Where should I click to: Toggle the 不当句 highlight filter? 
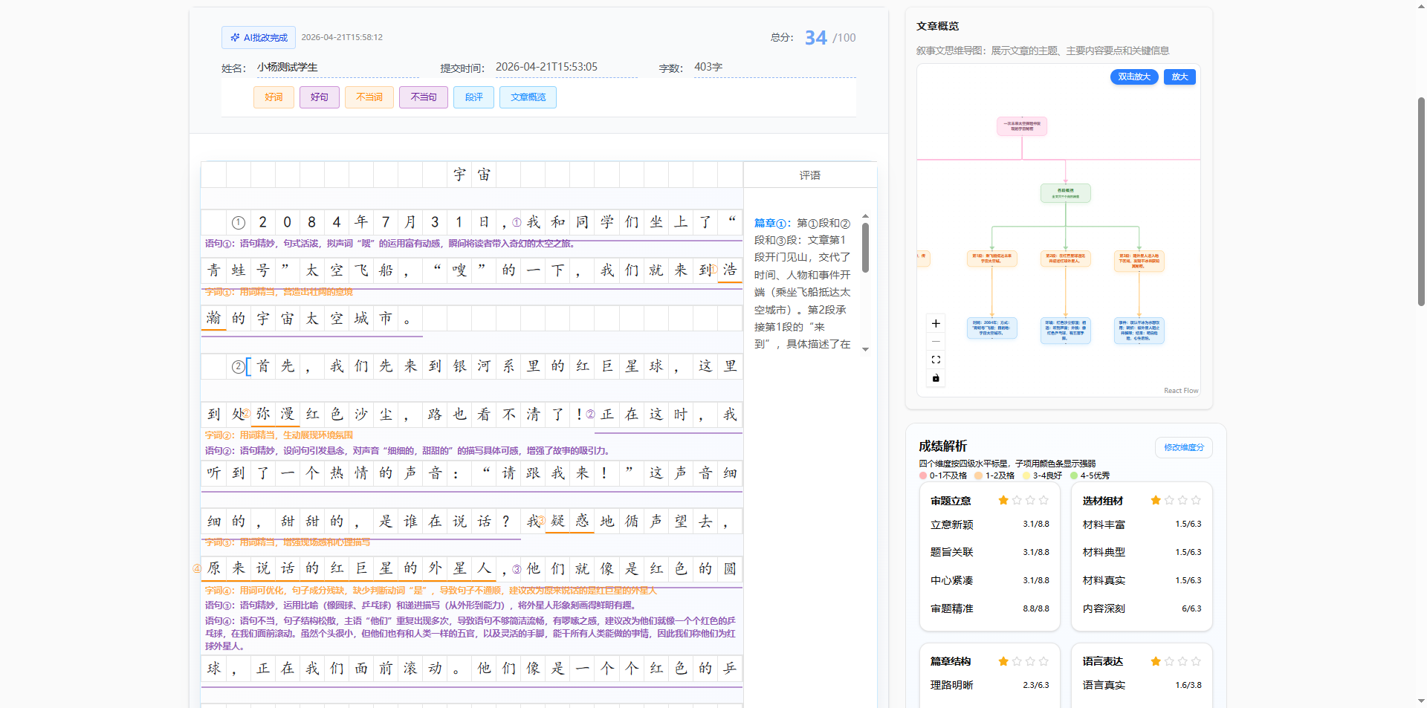(424, 97)
